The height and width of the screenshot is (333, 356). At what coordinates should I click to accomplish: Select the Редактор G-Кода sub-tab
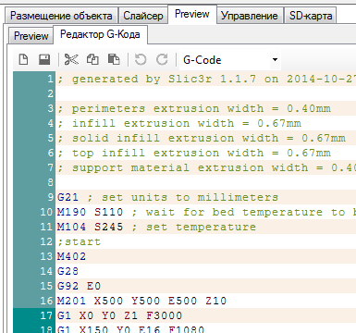(x=100, y=34)
